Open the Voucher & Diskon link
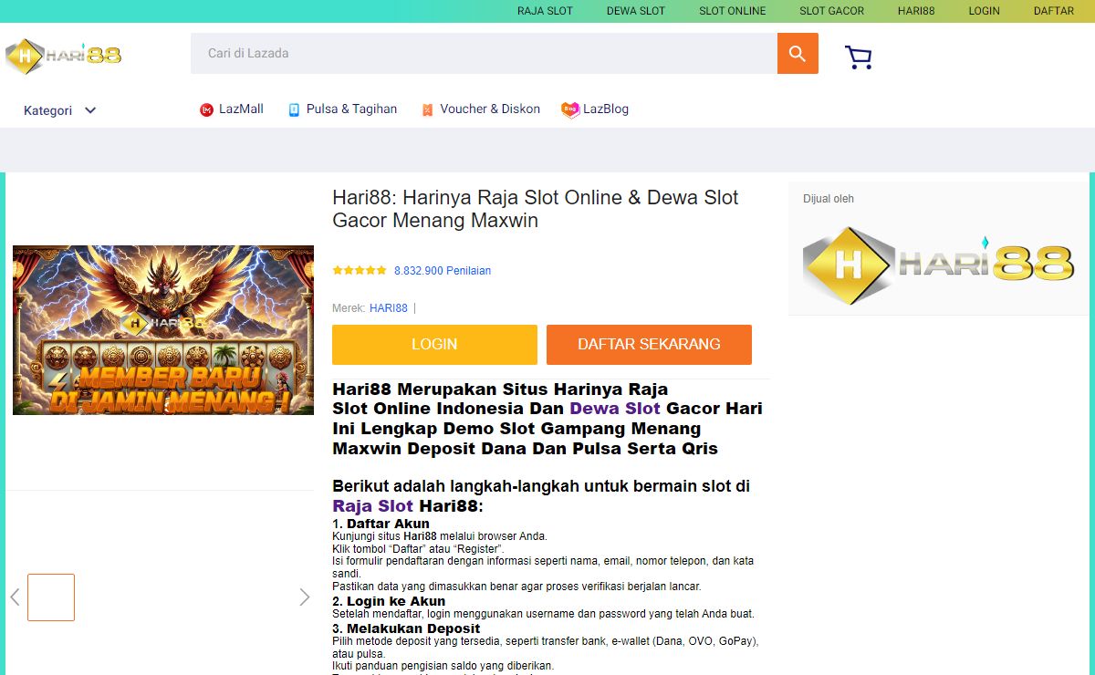1095x675 pixels. (x=490, y=109)
